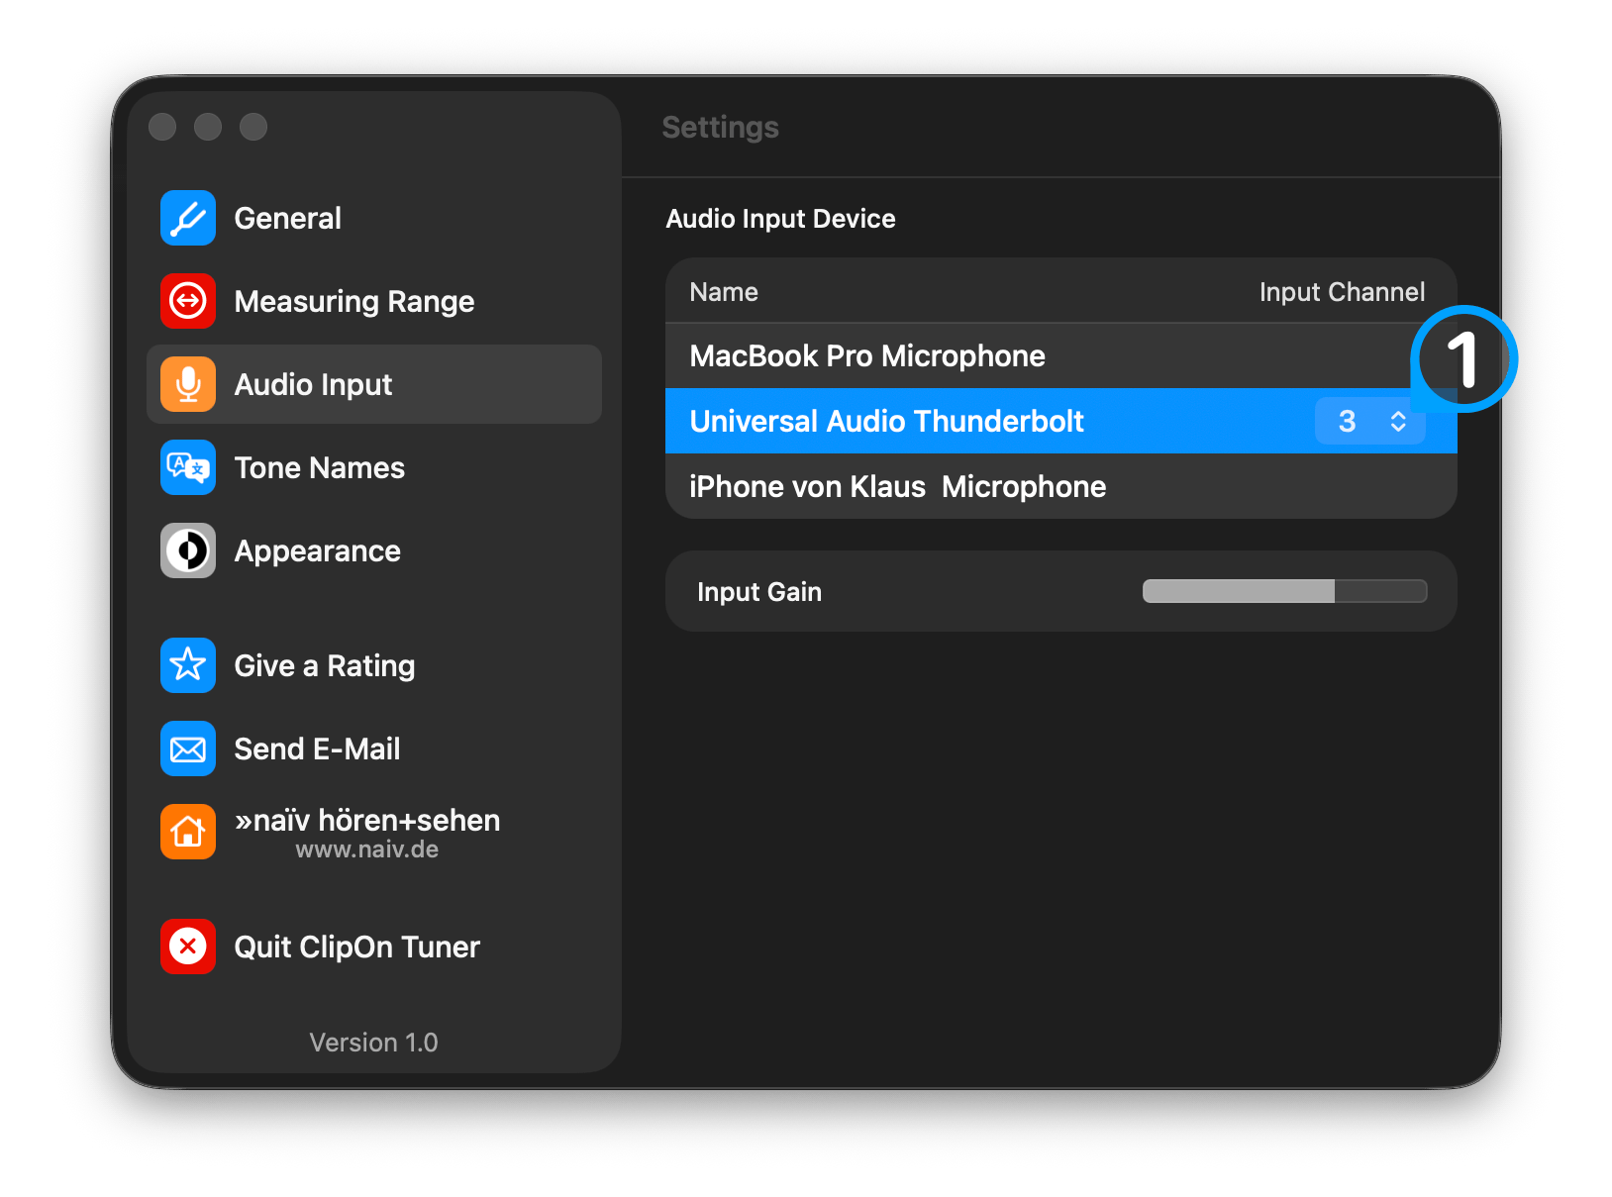This screenshot has height=1197, width=1612.
Task: Open the General settings section
Action: pos(374,218)
